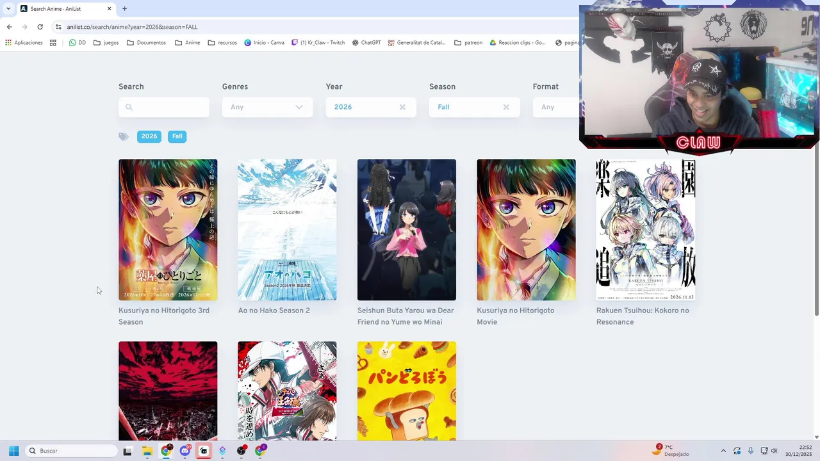This screenshot has height=461, width=820.
Task: Click the Search text field
Action: tap(164, 107)
